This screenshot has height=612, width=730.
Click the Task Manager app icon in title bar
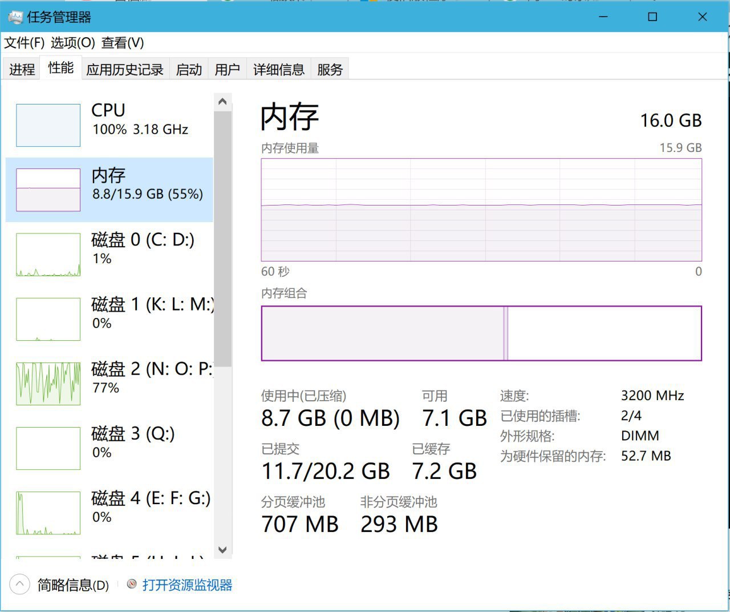point(15,17)
